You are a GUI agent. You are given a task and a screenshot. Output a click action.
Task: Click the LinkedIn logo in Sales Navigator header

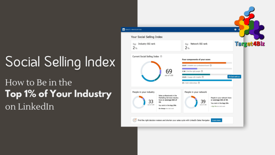(124, 29)
